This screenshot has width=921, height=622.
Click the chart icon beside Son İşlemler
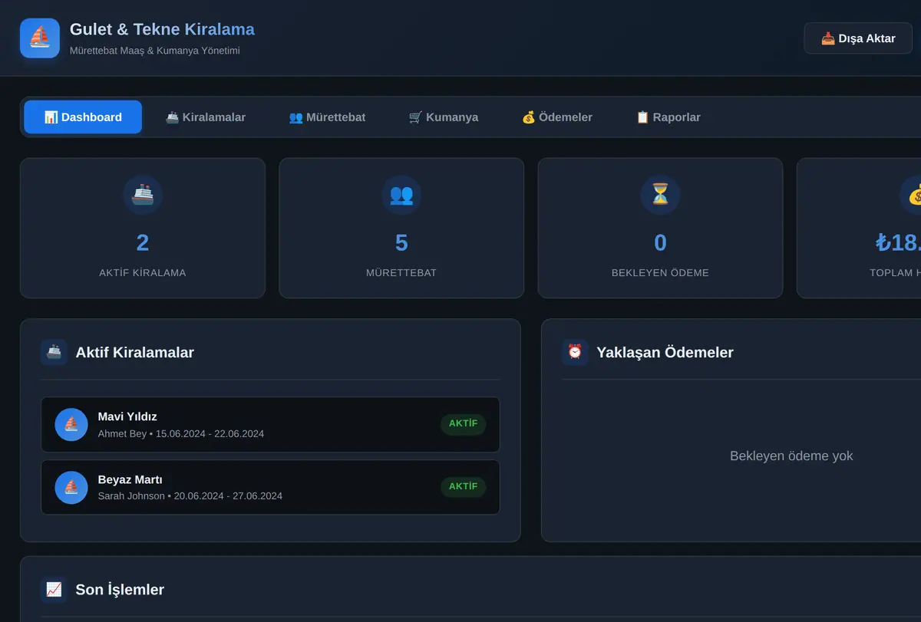tap(54, 590)
